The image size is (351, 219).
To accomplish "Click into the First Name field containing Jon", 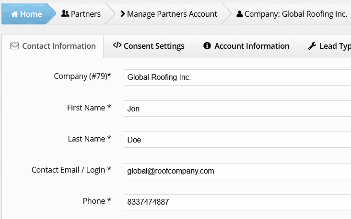I will click(237, 109).
